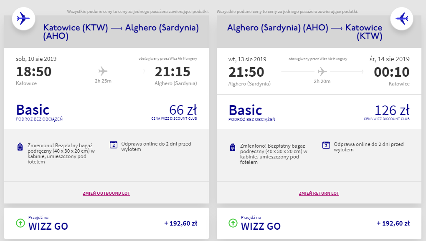Upgrade the return flight to WIZZ GO

coord(319,223)
